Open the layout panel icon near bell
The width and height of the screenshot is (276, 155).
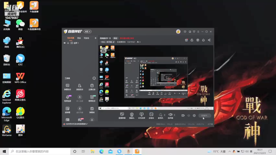(x=198, y=40)
